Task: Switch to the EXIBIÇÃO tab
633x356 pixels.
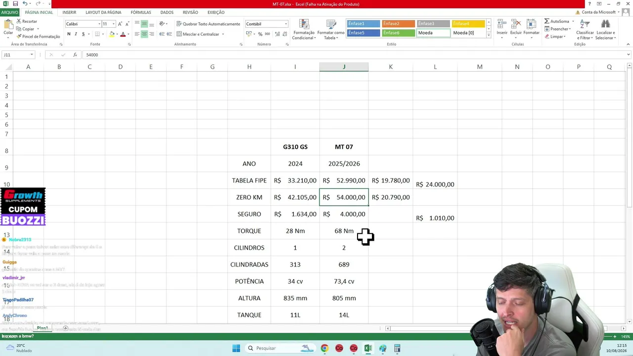Action: [216, 12]
